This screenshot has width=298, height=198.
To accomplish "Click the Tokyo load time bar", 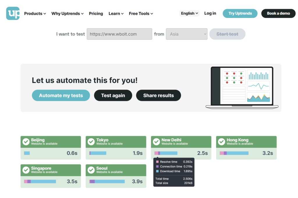I will (x=98, y=153).
